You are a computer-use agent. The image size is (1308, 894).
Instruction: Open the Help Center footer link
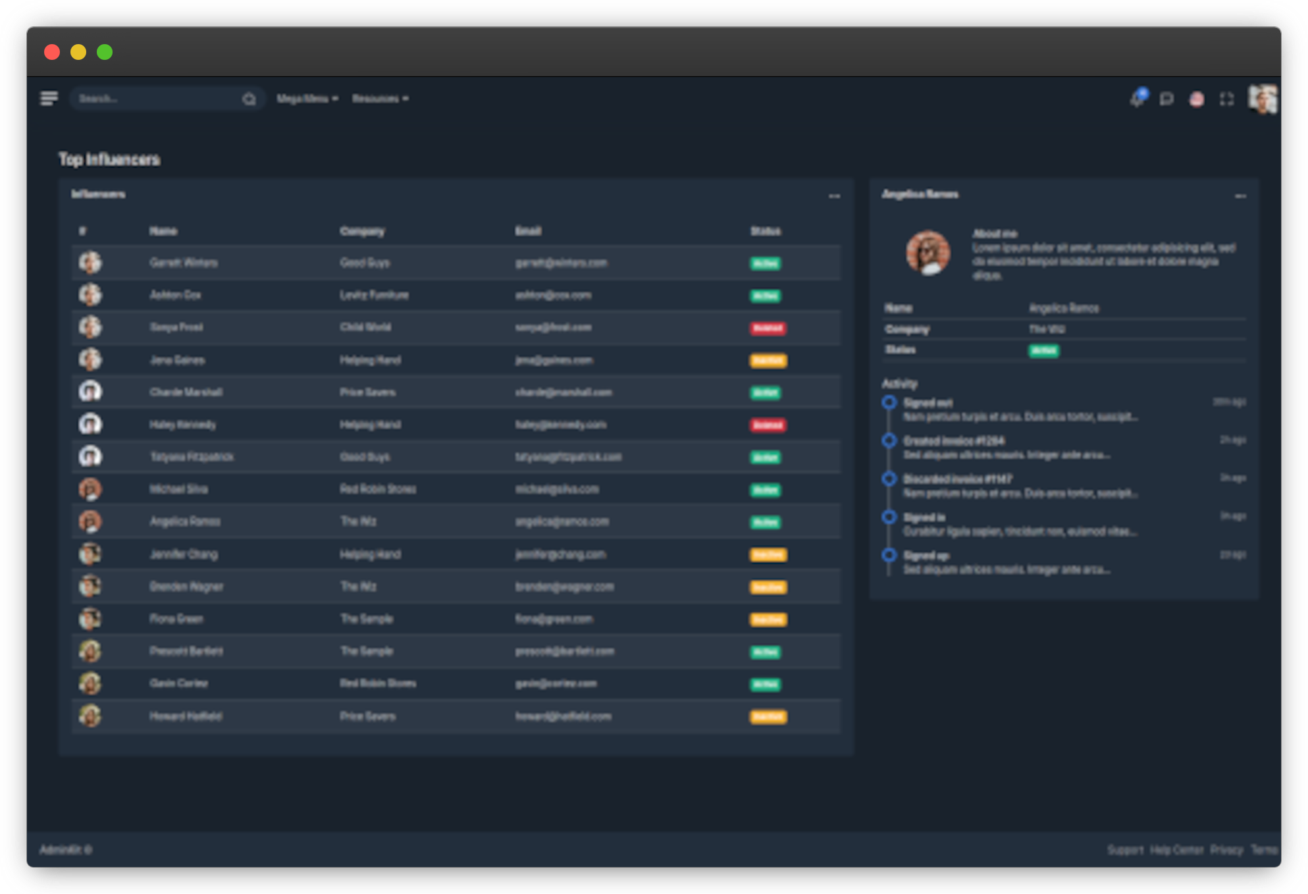click(x=1176, y=850)
